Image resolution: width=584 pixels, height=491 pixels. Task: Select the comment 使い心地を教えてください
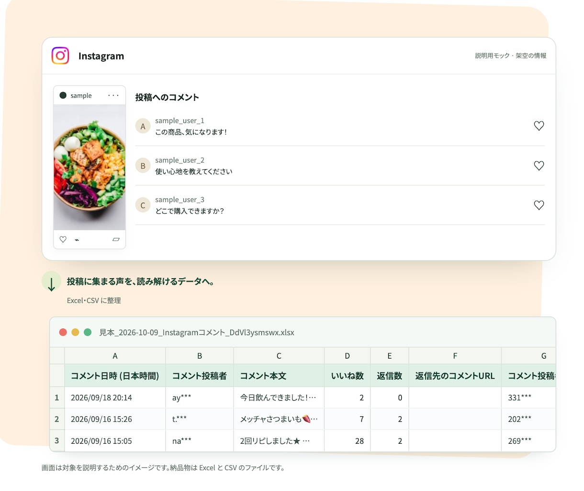click(x=193, y=171)
